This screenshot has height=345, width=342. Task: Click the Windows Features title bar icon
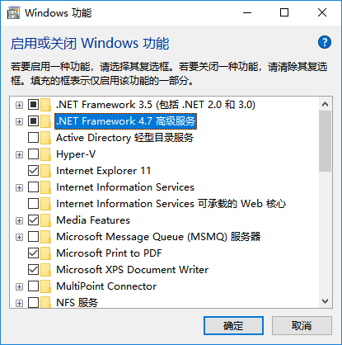pyautogui.click(x=13, y=13)
